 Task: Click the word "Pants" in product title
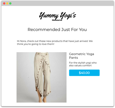pos(74,58)
